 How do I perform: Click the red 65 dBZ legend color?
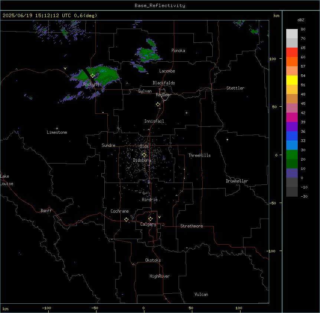[292, 52]
